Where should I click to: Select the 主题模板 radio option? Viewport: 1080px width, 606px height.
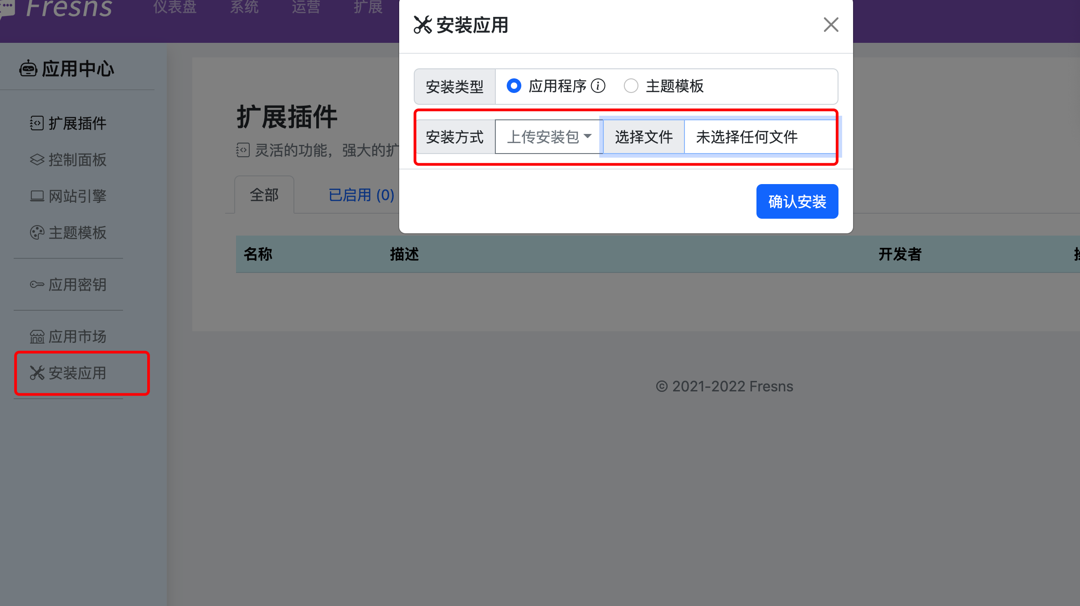[x=631, y=86]
